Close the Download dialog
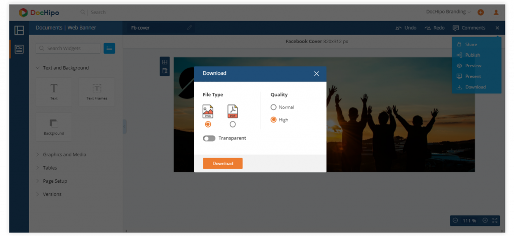This screenshot has width=514, height=236. point(316,74)
